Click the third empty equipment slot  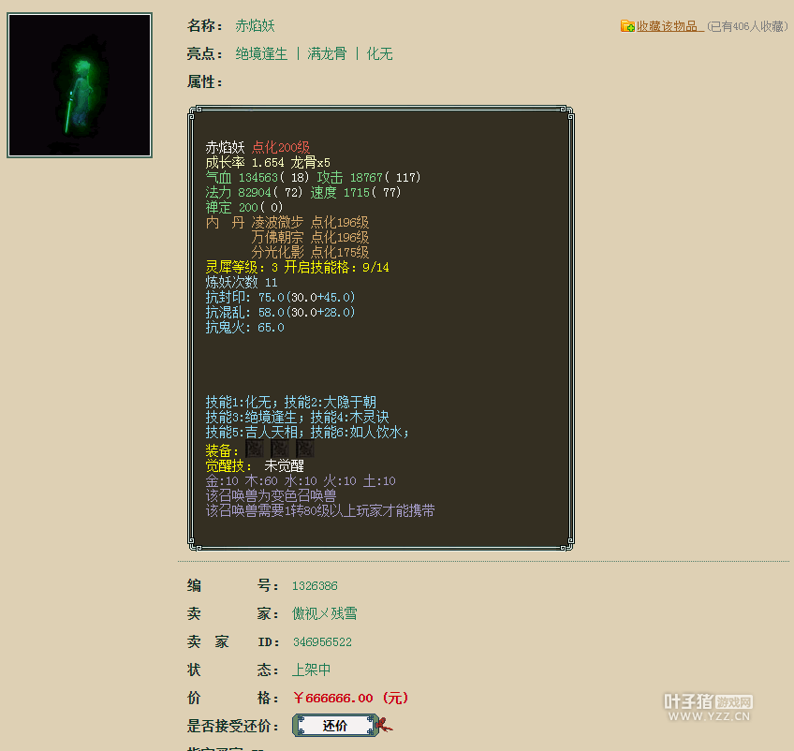click(304, 450)
